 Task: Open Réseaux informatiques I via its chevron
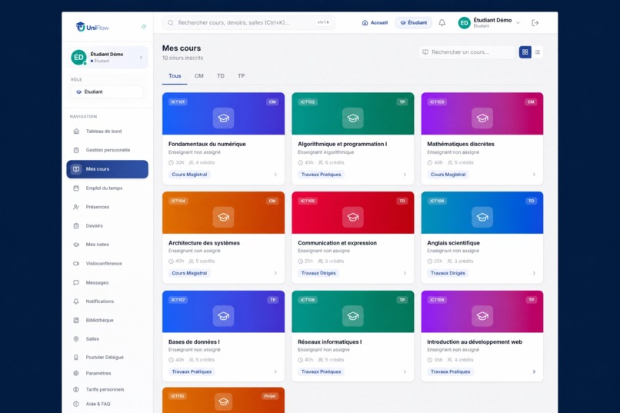[405, 372]
